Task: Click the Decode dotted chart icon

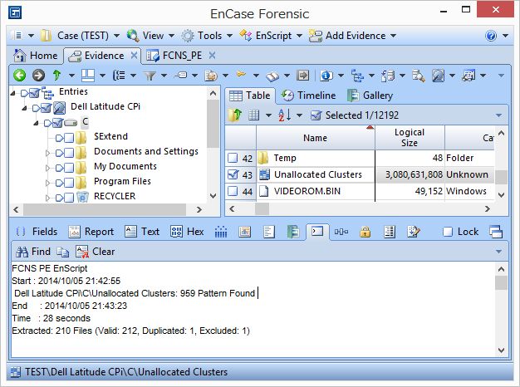Action: click(221, 232)
